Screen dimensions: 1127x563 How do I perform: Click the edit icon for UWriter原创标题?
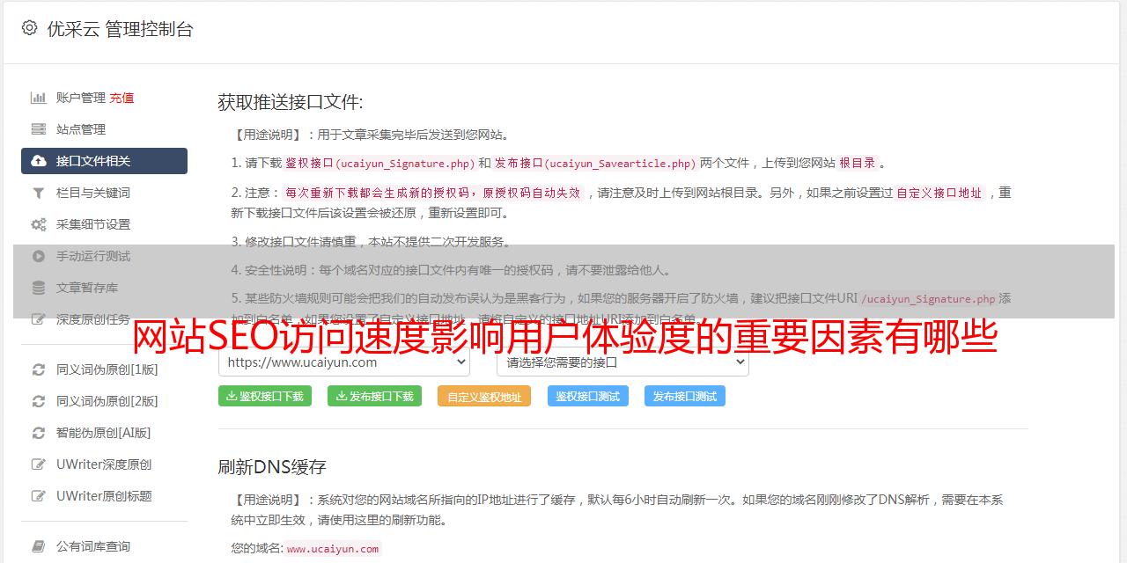(39, 496)
